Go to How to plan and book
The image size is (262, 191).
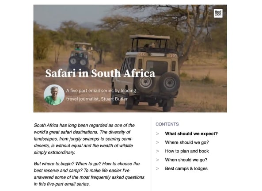click(x=187, y=151)
